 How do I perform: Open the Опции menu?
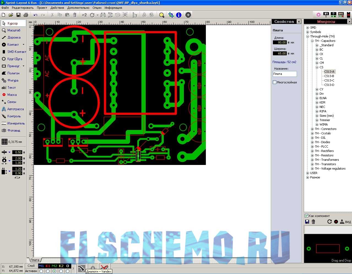click(x=97, y=8)
